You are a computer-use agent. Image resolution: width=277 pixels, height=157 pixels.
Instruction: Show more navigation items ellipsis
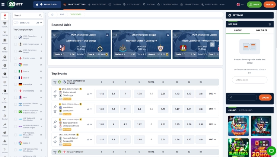point(222,4)
